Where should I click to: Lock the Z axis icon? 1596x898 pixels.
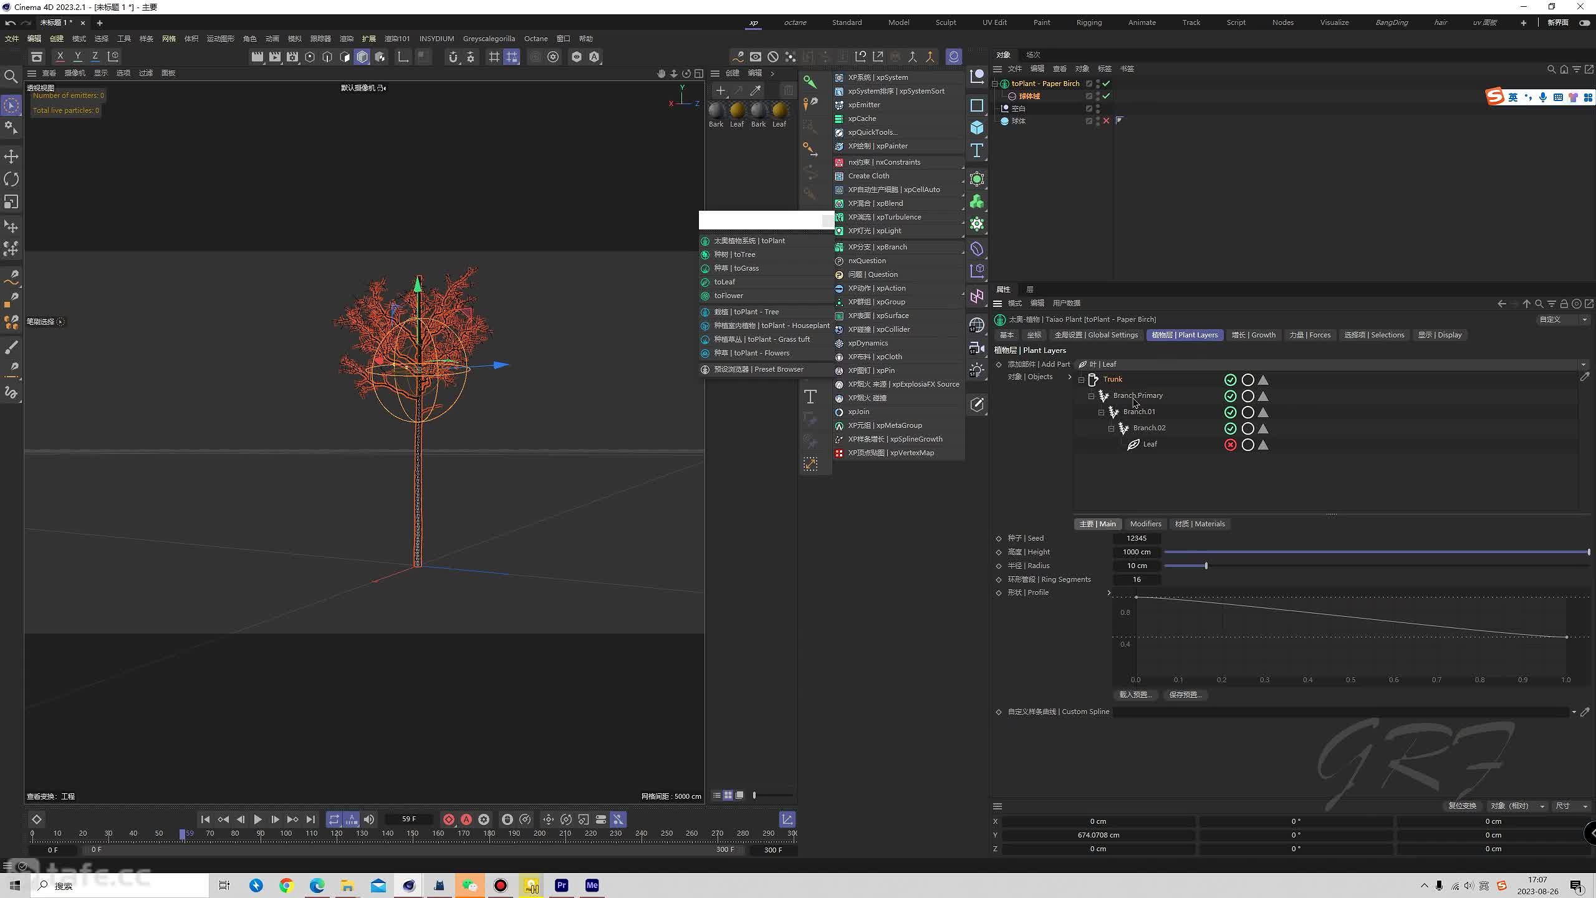click(x=95, y=57)
